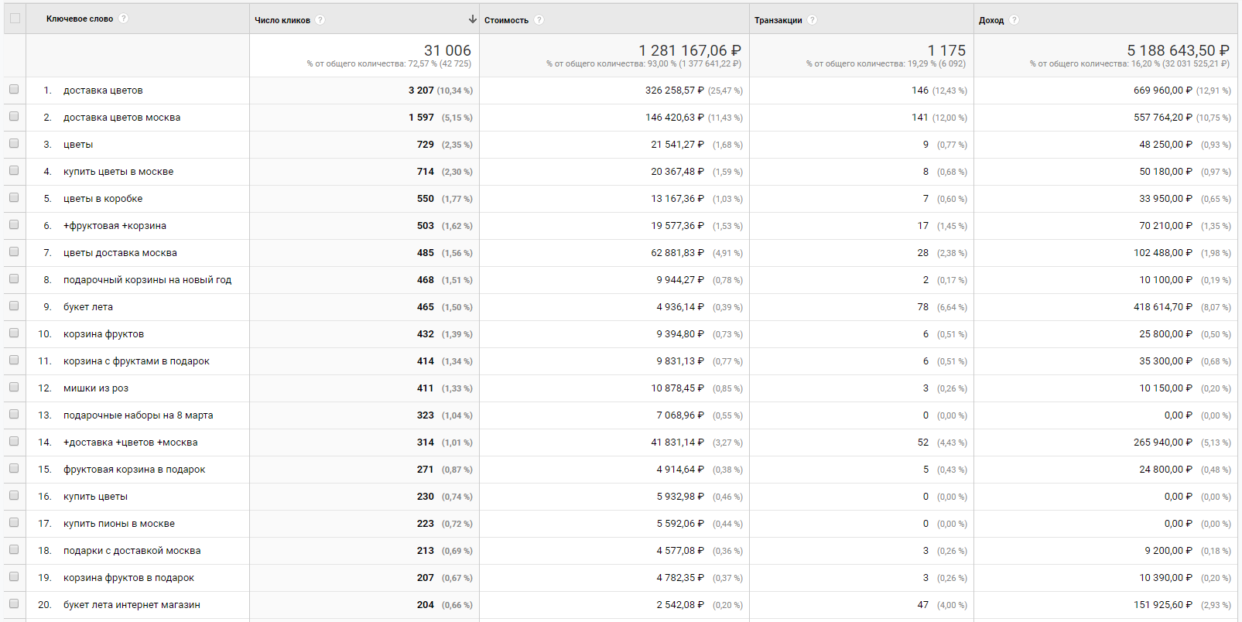Open keyword корзина с фруктами в подарок

(136, 361)
